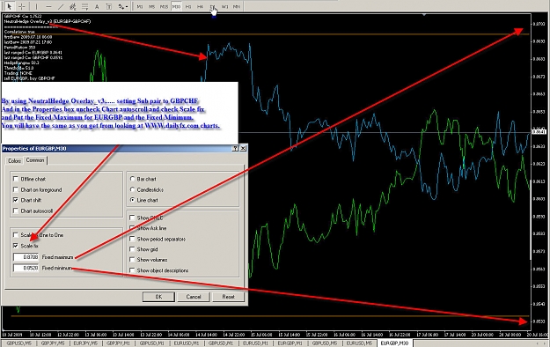
Task: Confirm the dialog with OK
Action: point(158,297)
